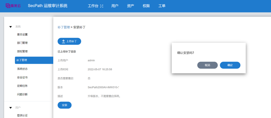Open 定期任务 in sidebar

(x=22, y=86)
